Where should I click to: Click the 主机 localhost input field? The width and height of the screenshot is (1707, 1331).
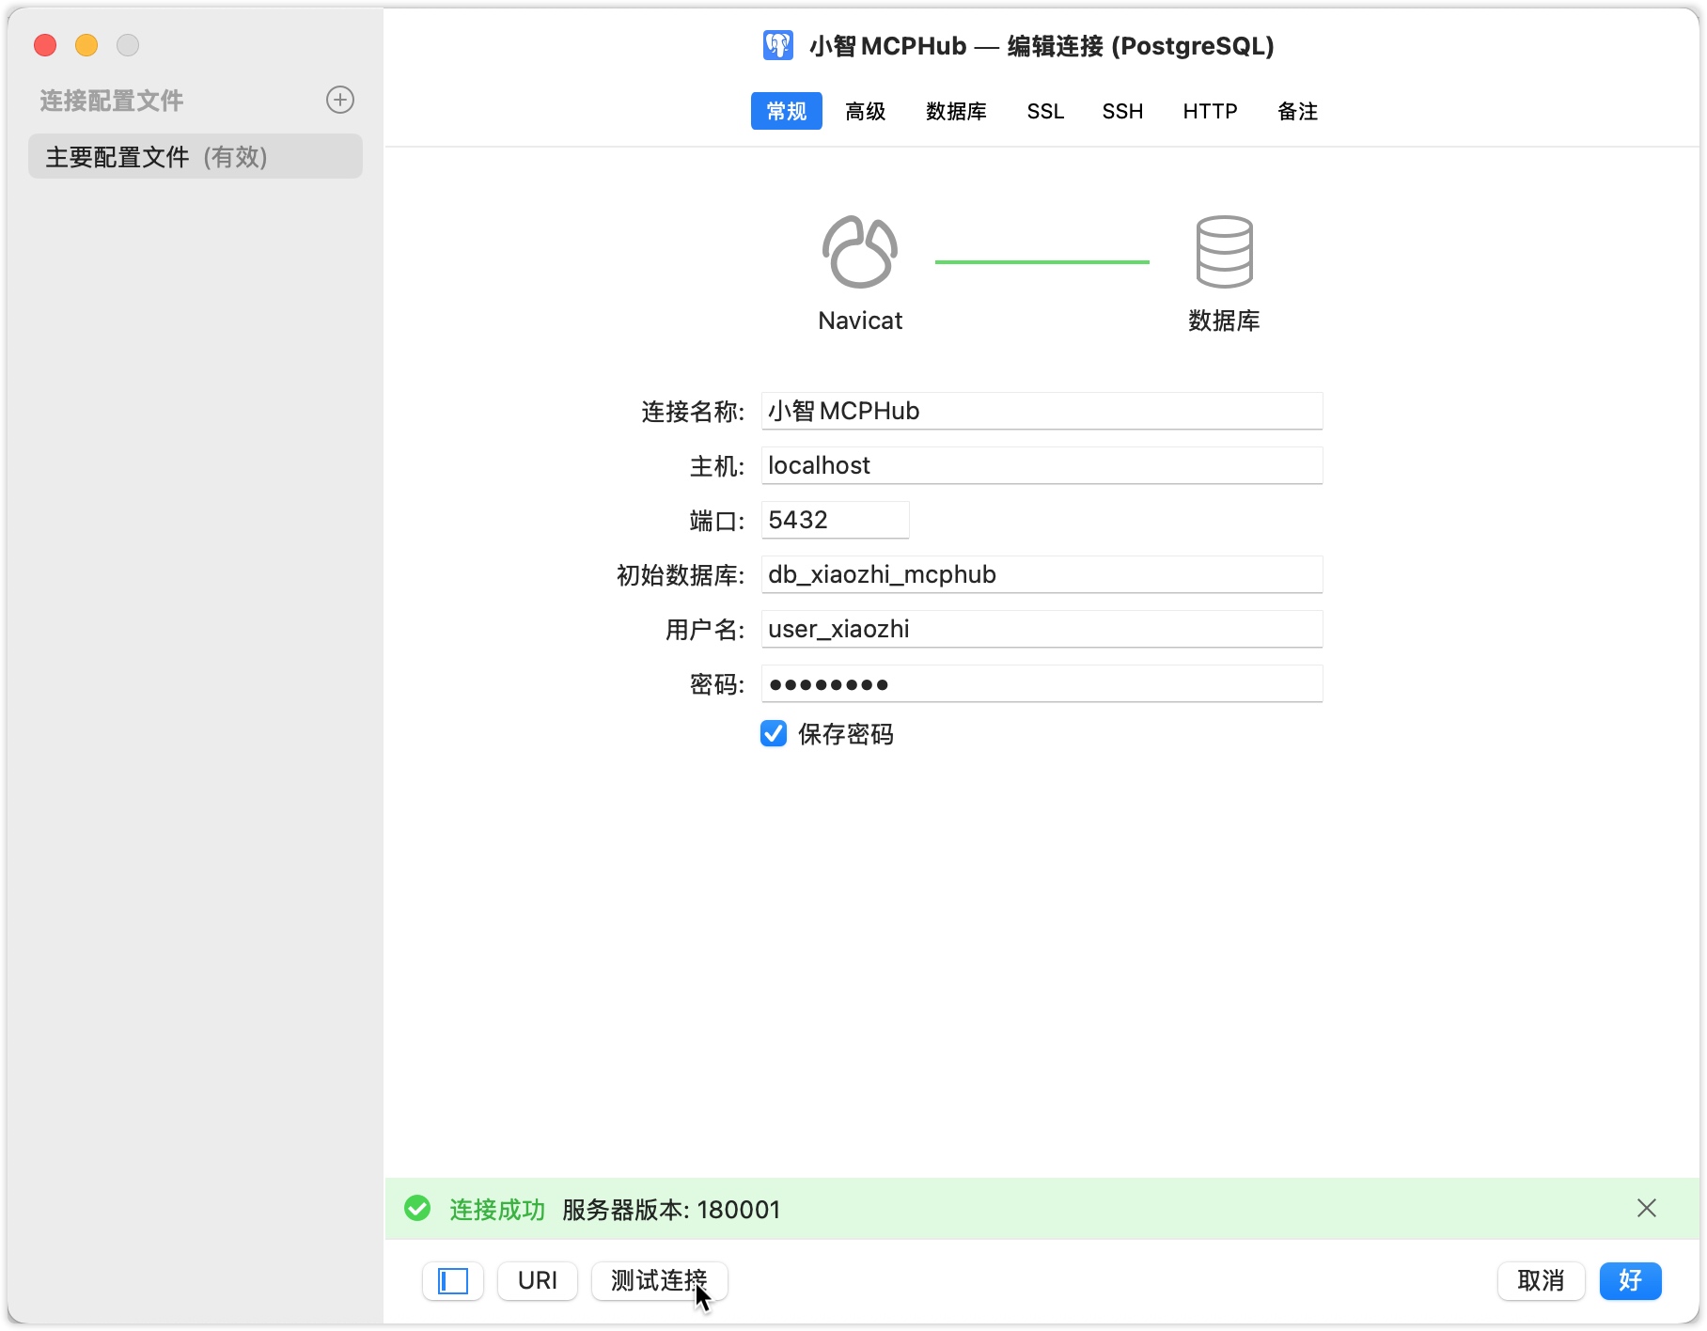tap(1041, 465)
